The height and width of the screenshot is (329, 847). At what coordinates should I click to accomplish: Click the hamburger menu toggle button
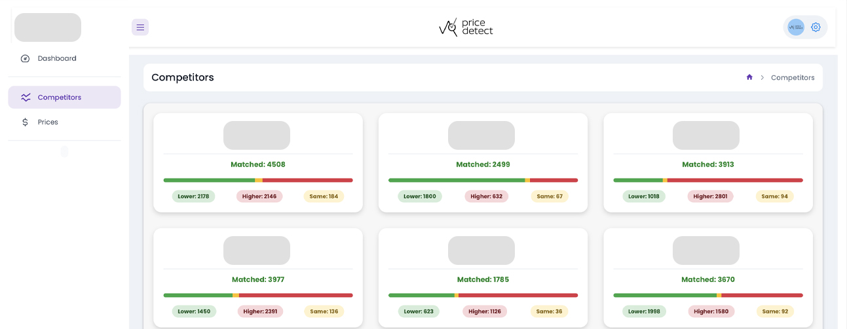[140, 27]
